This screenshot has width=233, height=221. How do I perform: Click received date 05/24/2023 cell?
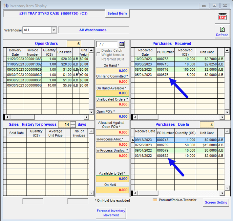[x=145, y=75]
